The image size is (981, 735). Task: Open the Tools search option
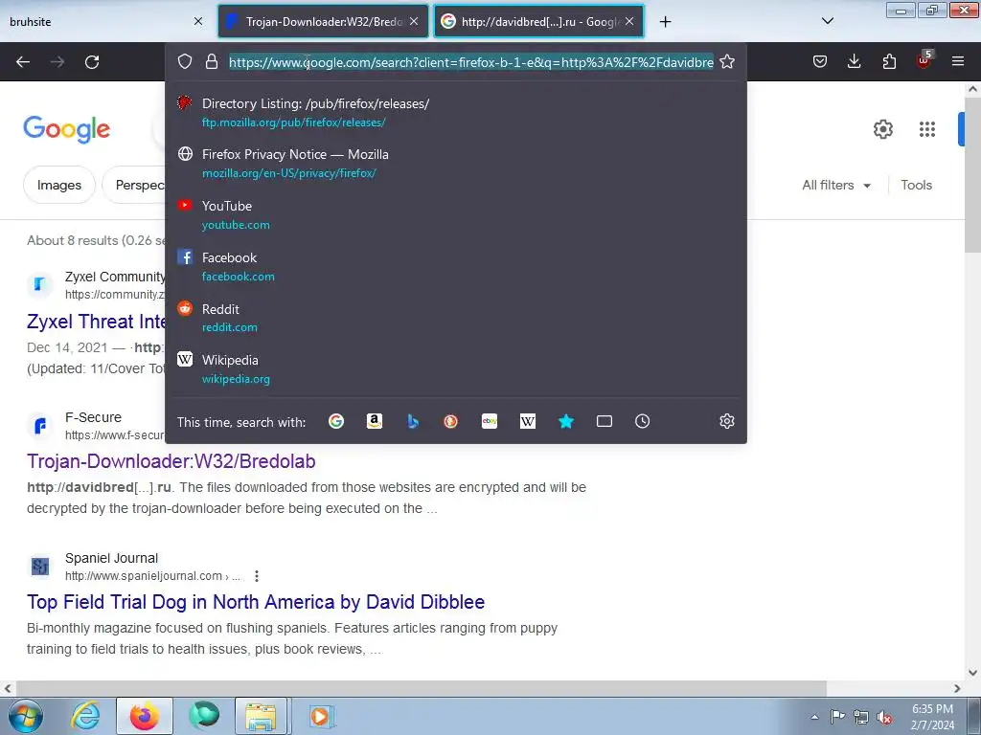[916, 185]
